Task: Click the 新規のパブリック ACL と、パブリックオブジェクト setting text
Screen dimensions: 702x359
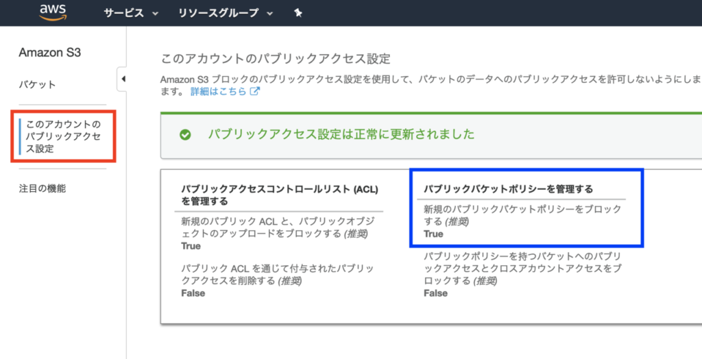Action: click(x=278, y=227)
